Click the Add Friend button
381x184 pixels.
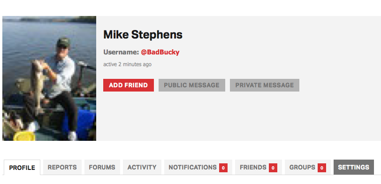[x=129, y=85]
